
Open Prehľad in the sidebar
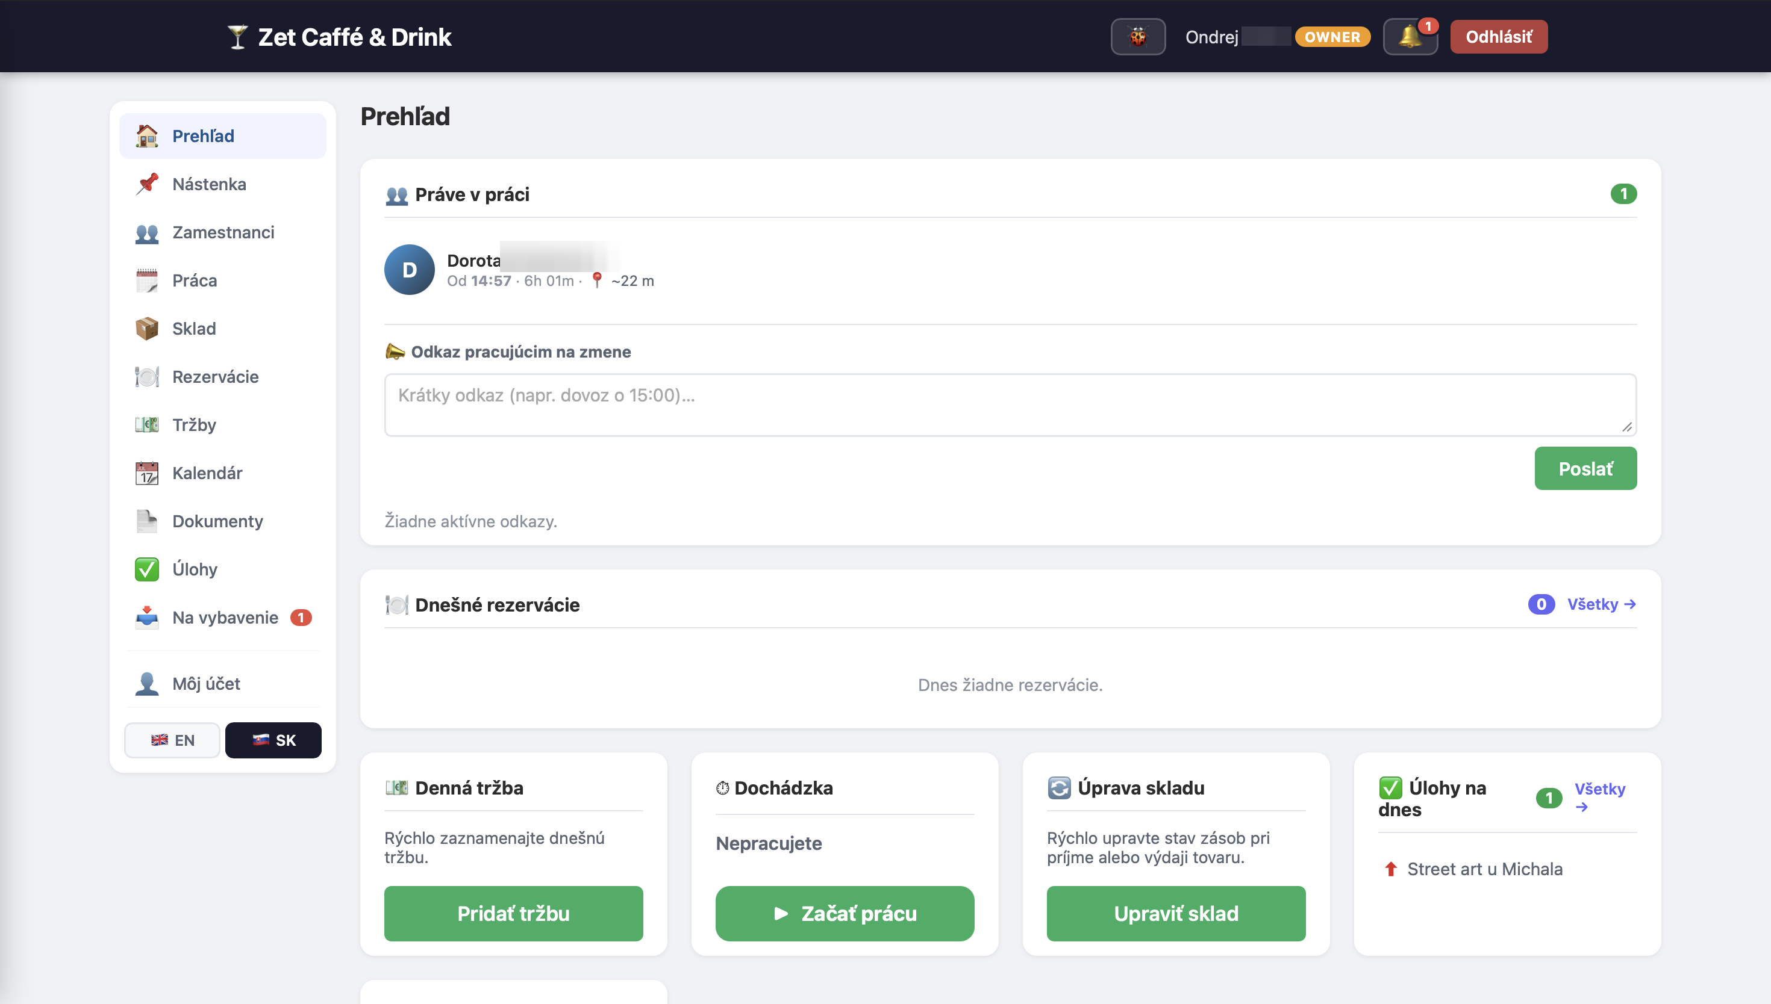[x=223, y=136]
